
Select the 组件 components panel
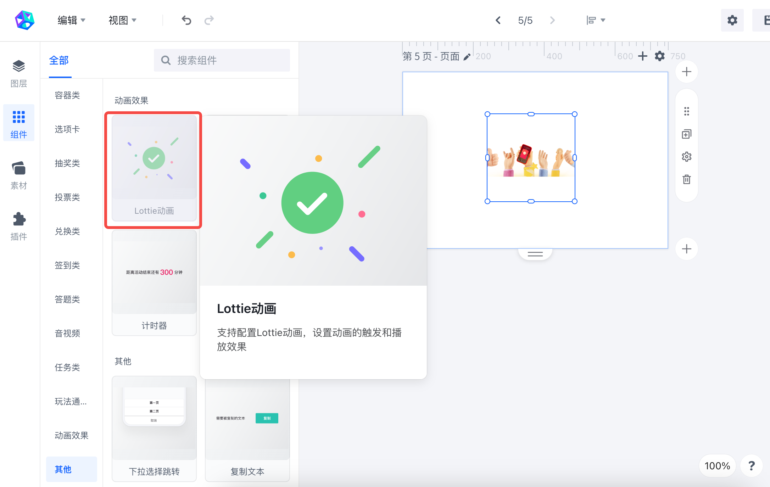click(x=19, y=123)
